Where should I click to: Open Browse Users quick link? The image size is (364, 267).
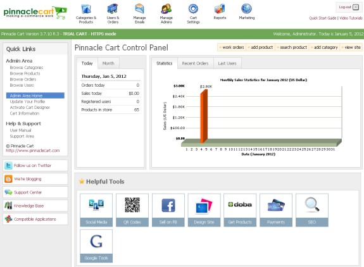click(22, 85)
